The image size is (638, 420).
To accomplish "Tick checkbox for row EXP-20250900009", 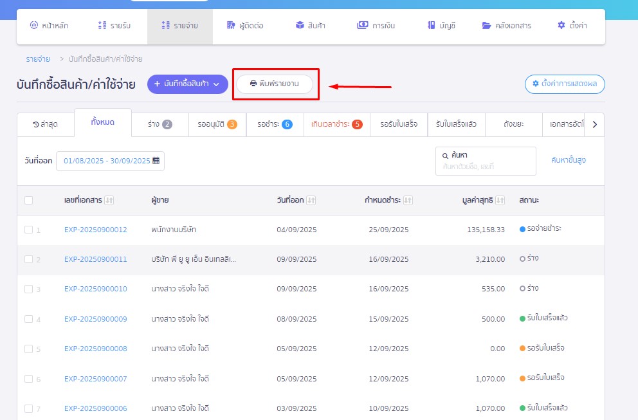I will tap(28, 319).
